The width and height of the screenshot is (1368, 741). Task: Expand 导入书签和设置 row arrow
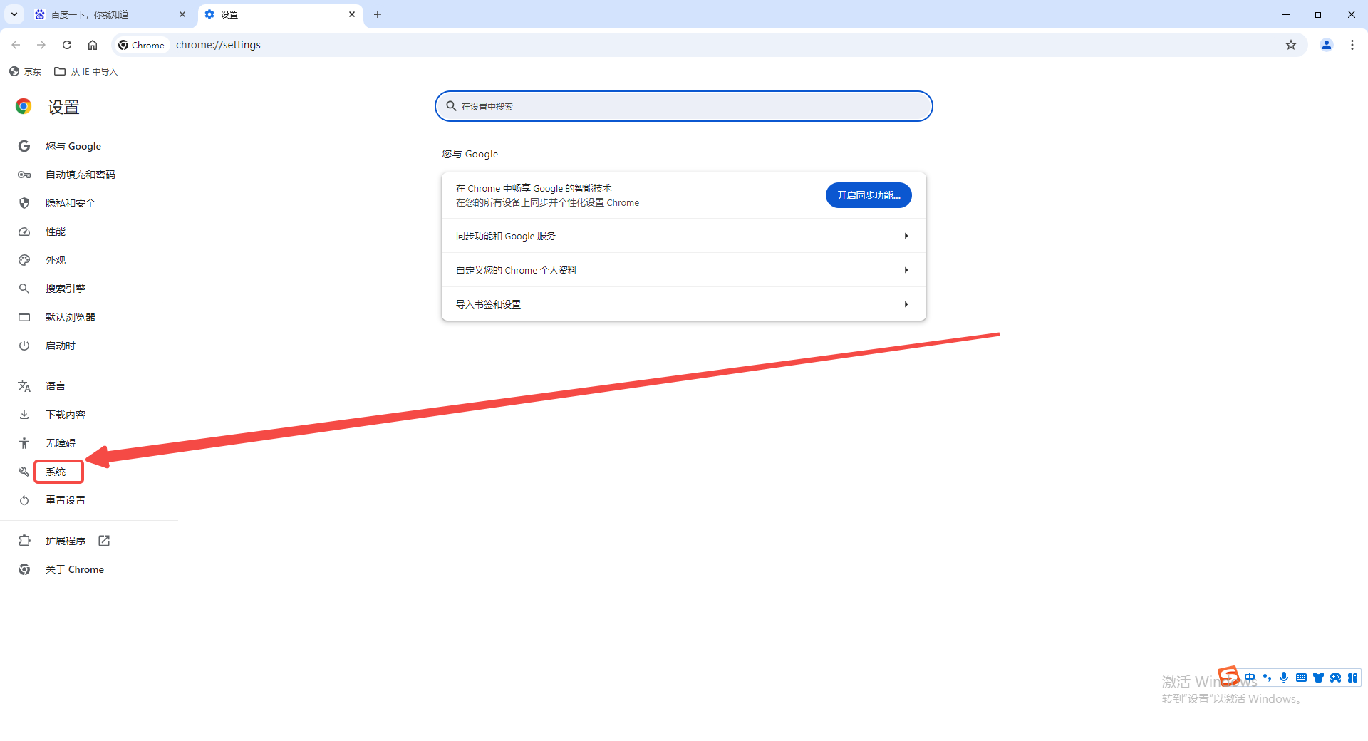906,304
